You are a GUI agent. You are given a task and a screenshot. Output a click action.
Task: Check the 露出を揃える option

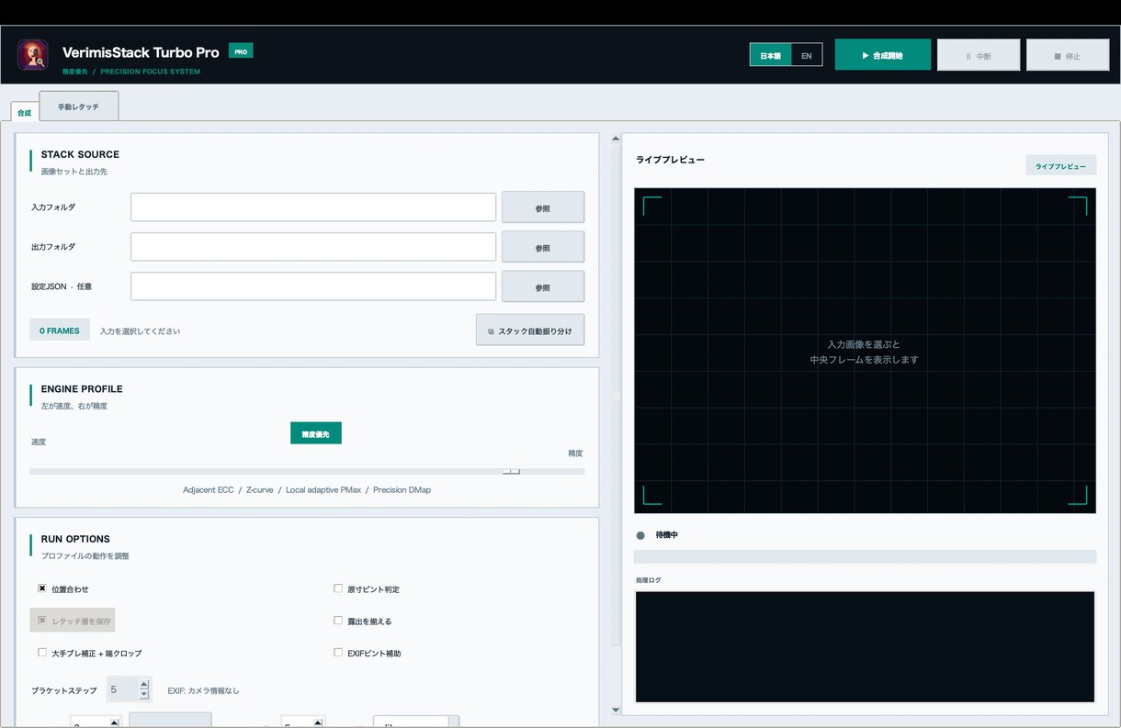[x=338, y=621]
